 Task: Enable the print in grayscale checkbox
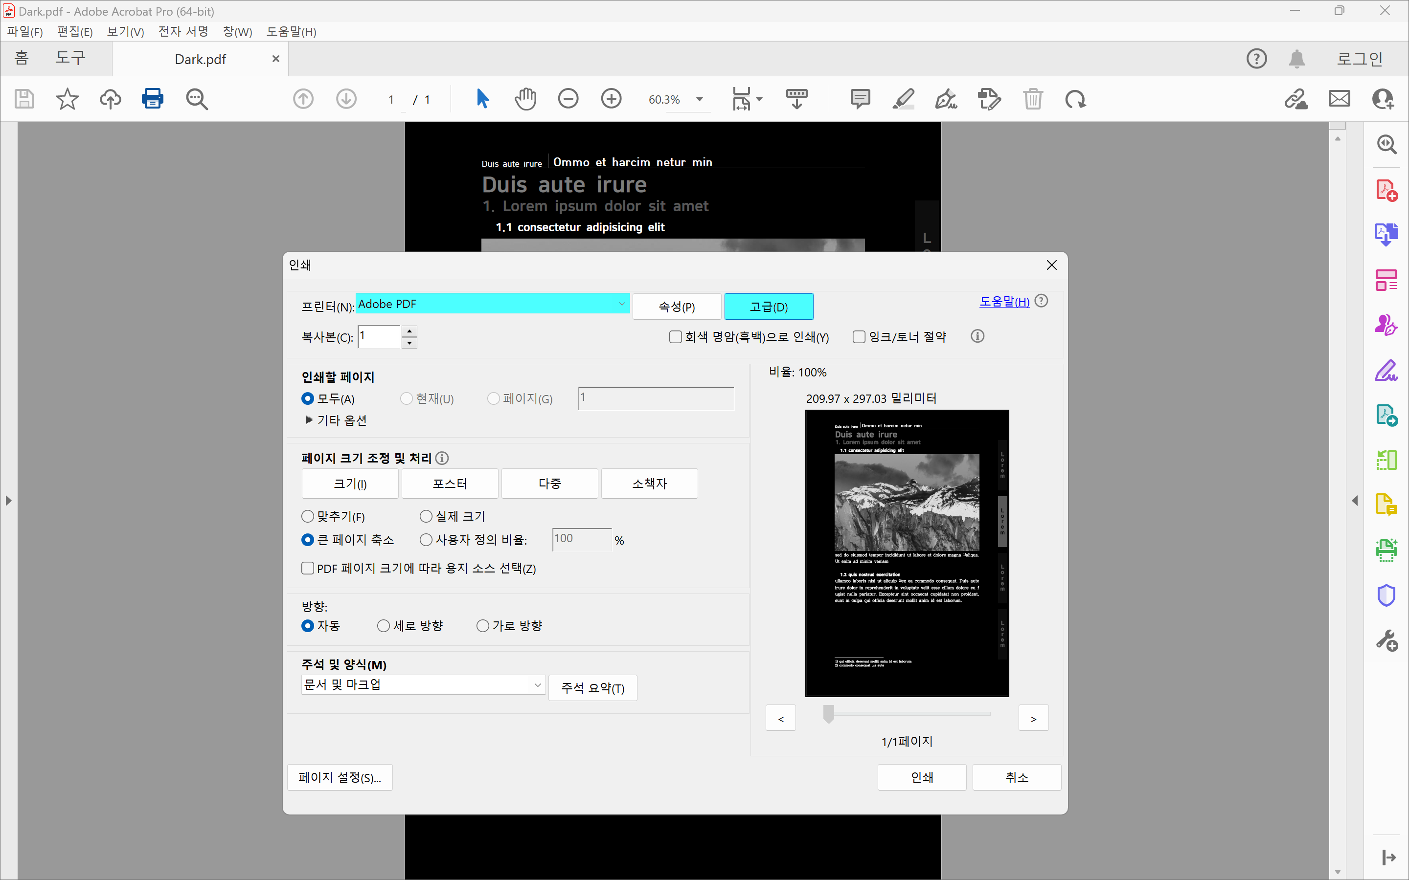[675, 337]
